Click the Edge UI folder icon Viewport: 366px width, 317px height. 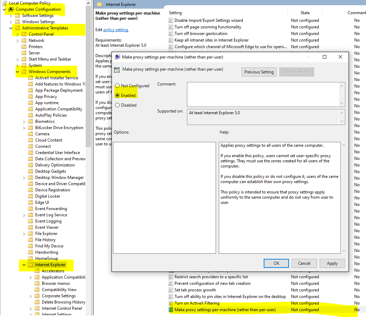pyautogui.click(x=30, y=202)
